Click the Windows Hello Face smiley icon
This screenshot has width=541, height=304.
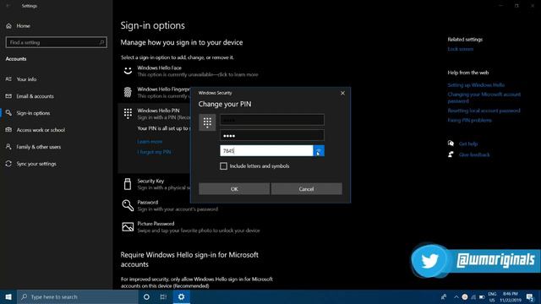128,71
